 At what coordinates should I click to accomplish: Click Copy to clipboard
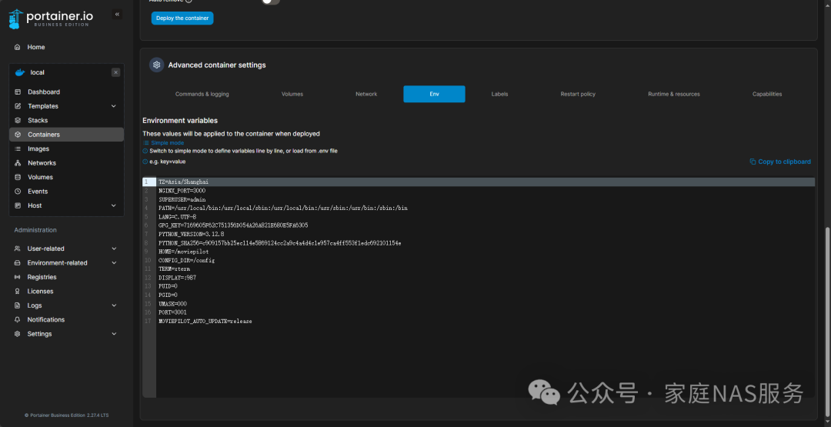[784, 162]
